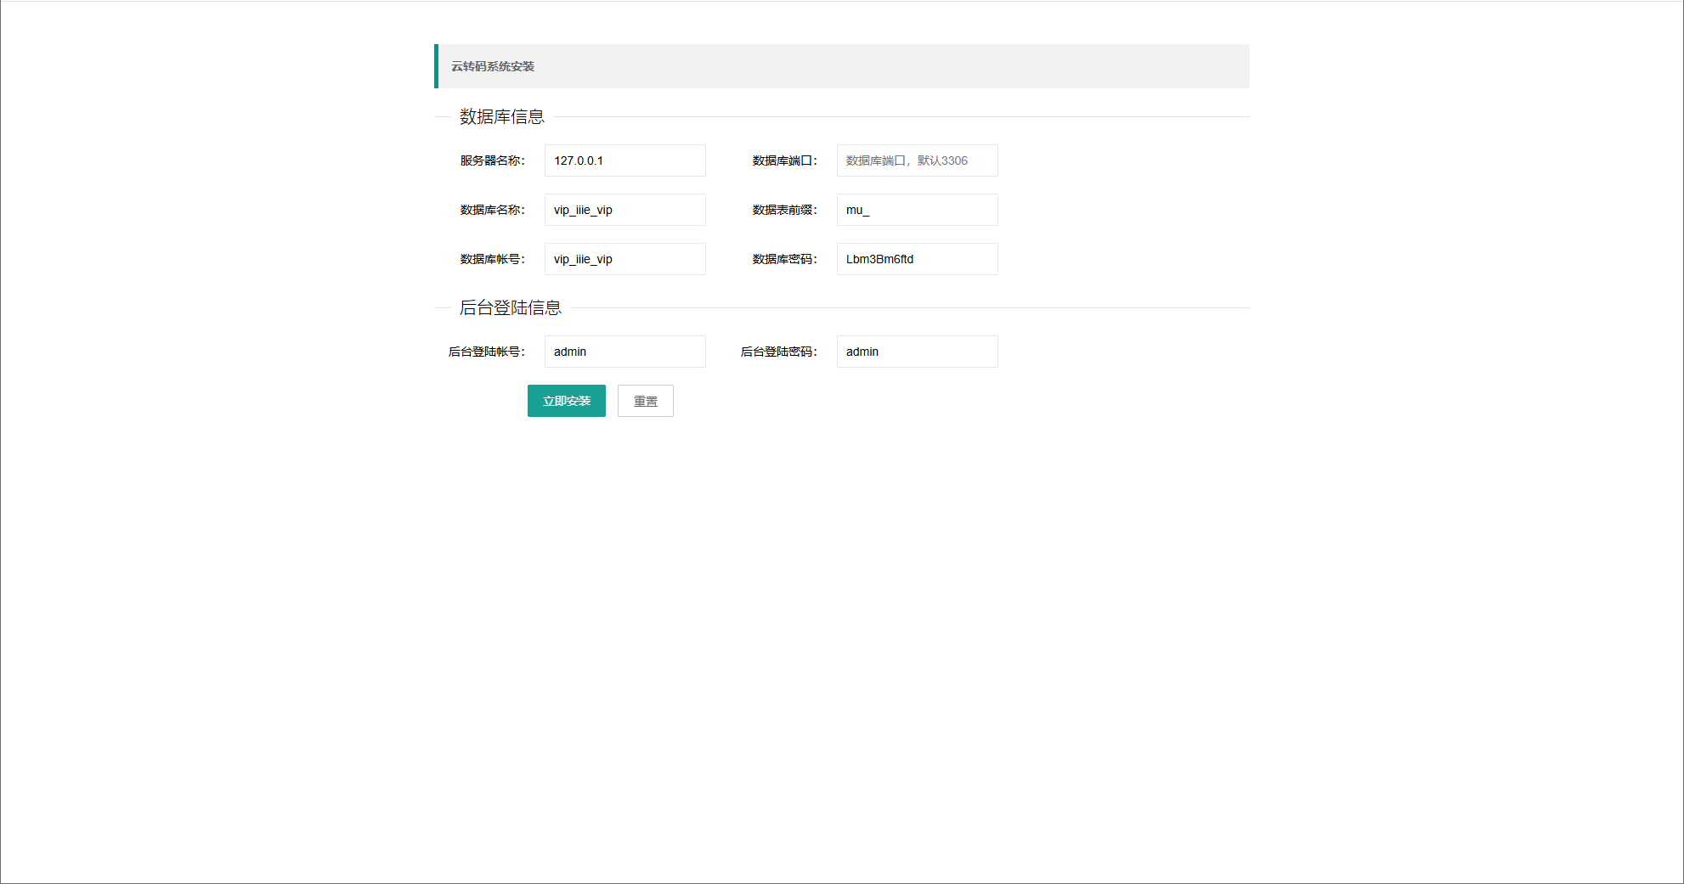Click the 后台登陆帐号 input field
Screen dimensions: 1684x884
click(624, 352)
